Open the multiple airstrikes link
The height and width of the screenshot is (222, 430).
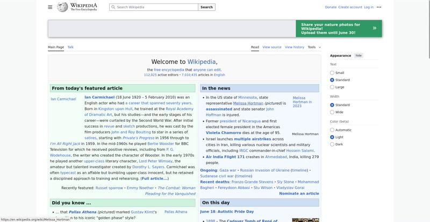[x=252, y=139]
